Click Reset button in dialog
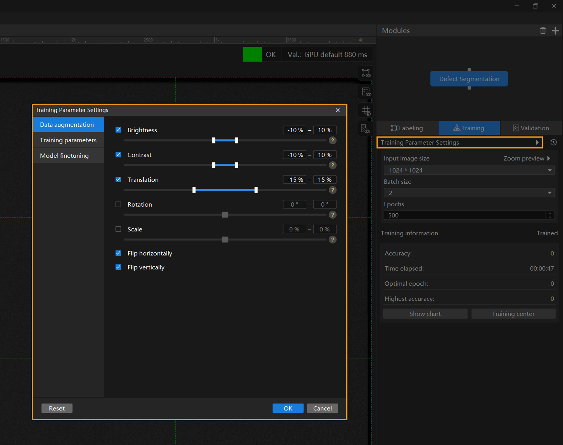 tap(57, 408)
